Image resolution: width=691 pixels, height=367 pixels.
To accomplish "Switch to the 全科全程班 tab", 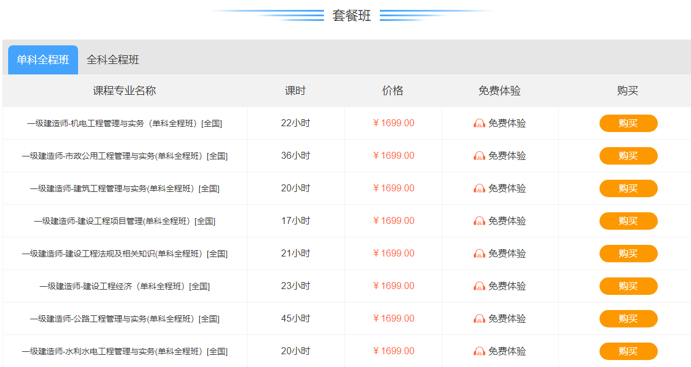I will pos(112,59).
